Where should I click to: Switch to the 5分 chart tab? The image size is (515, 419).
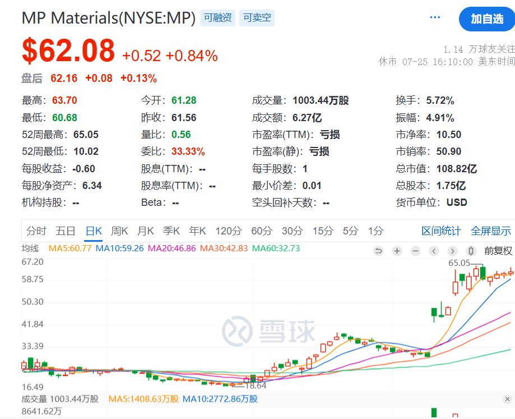tap(350, 231)
